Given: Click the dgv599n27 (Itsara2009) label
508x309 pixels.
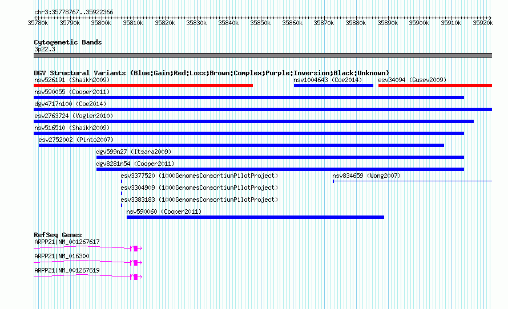Looking at the screenshot, I should tap(134, 152).
